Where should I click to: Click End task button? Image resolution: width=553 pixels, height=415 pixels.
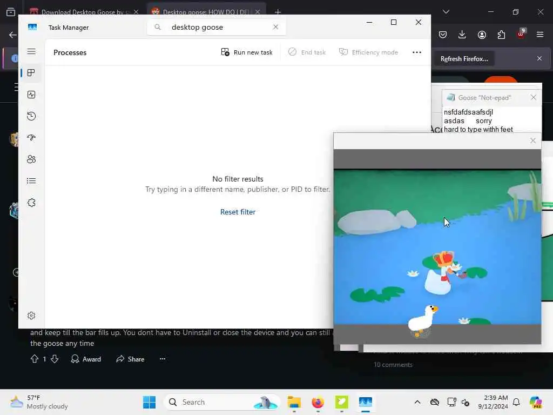pos(307,52)
